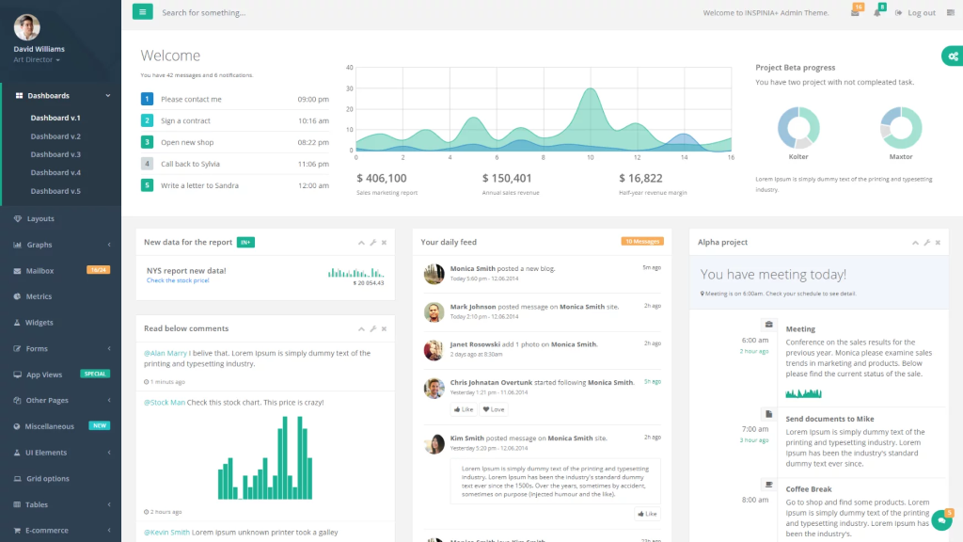Open the right sidebar tasks icon
The image size is (963, 542).
click(x=951, y=13)
